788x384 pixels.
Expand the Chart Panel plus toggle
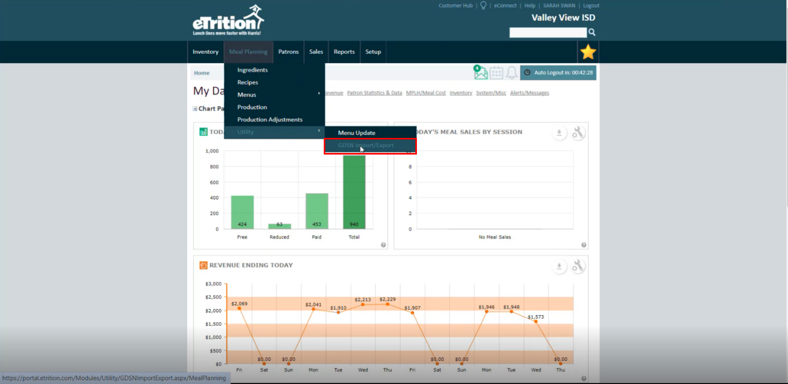(x=195, y=109)
